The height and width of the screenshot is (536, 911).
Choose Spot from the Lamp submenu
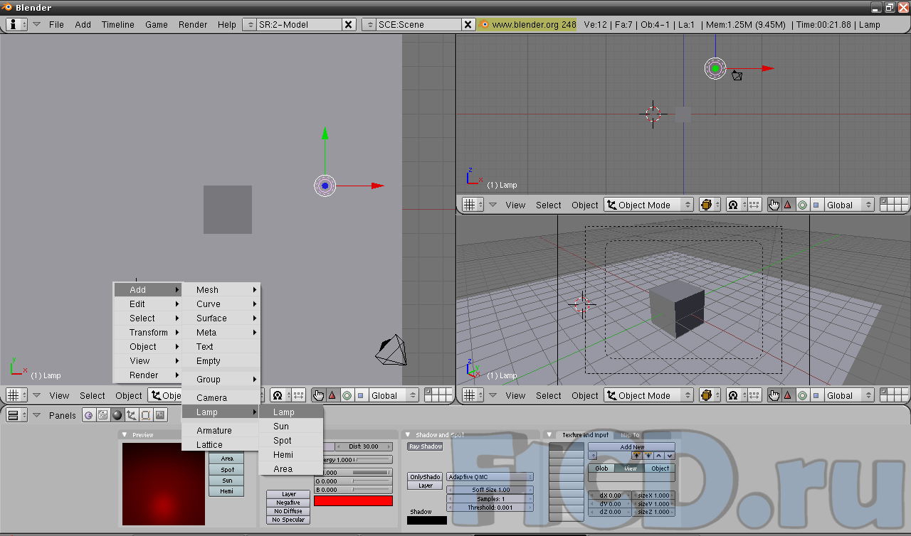click(290, 441)
